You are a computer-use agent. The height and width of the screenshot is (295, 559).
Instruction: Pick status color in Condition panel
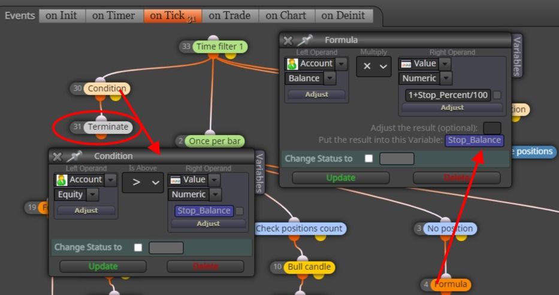[166, 248]
